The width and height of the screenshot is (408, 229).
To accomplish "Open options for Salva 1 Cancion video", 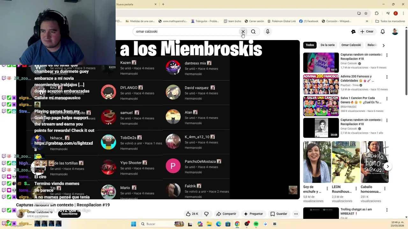I will 387,99.
